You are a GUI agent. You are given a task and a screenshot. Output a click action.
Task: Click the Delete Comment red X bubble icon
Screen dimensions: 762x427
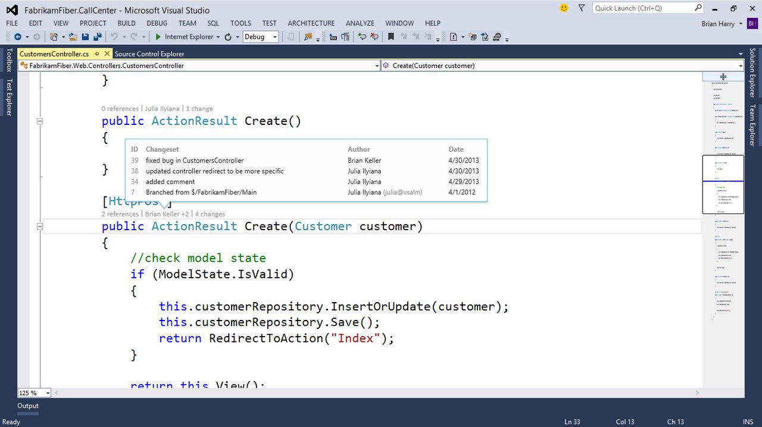[374, 37]
